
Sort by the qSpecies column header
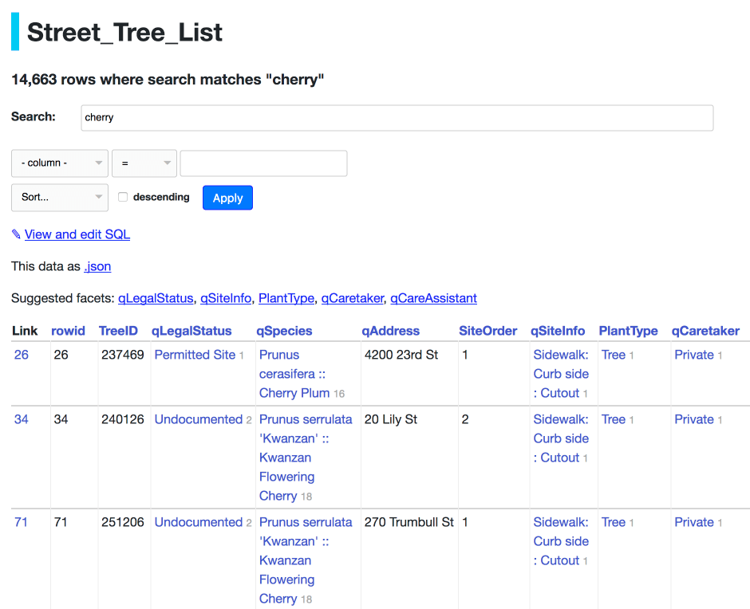[284, 331]
